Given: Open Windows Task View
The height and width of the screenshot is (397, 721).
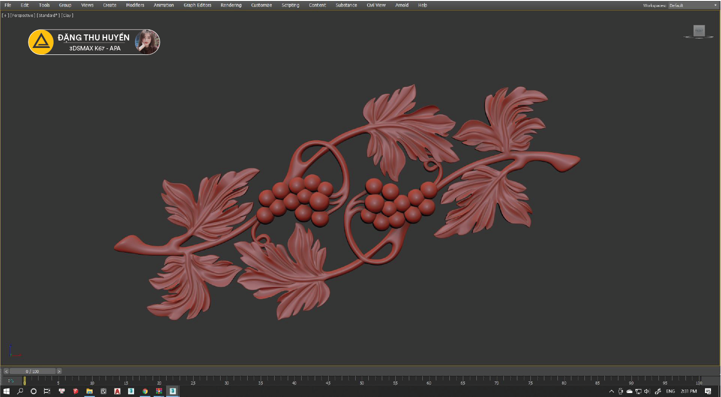Looking at the screenshot, I should [x=47, y=392].
